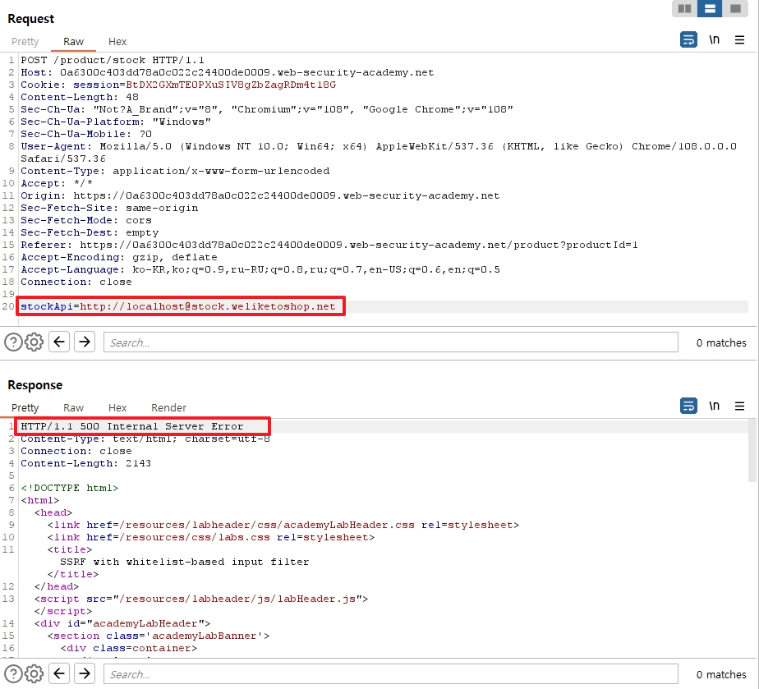Open the Hex tab in Request

coord(117,42)
